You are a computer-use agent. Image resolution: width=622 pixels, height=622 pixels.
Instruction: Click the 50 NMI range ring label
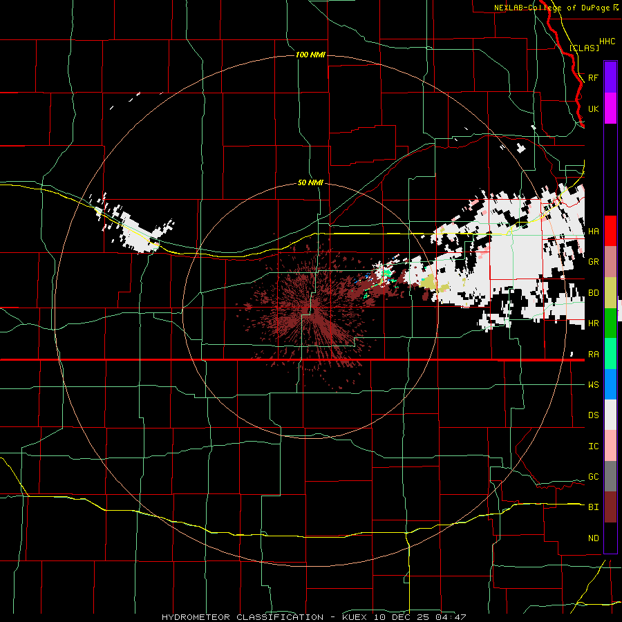310,182
